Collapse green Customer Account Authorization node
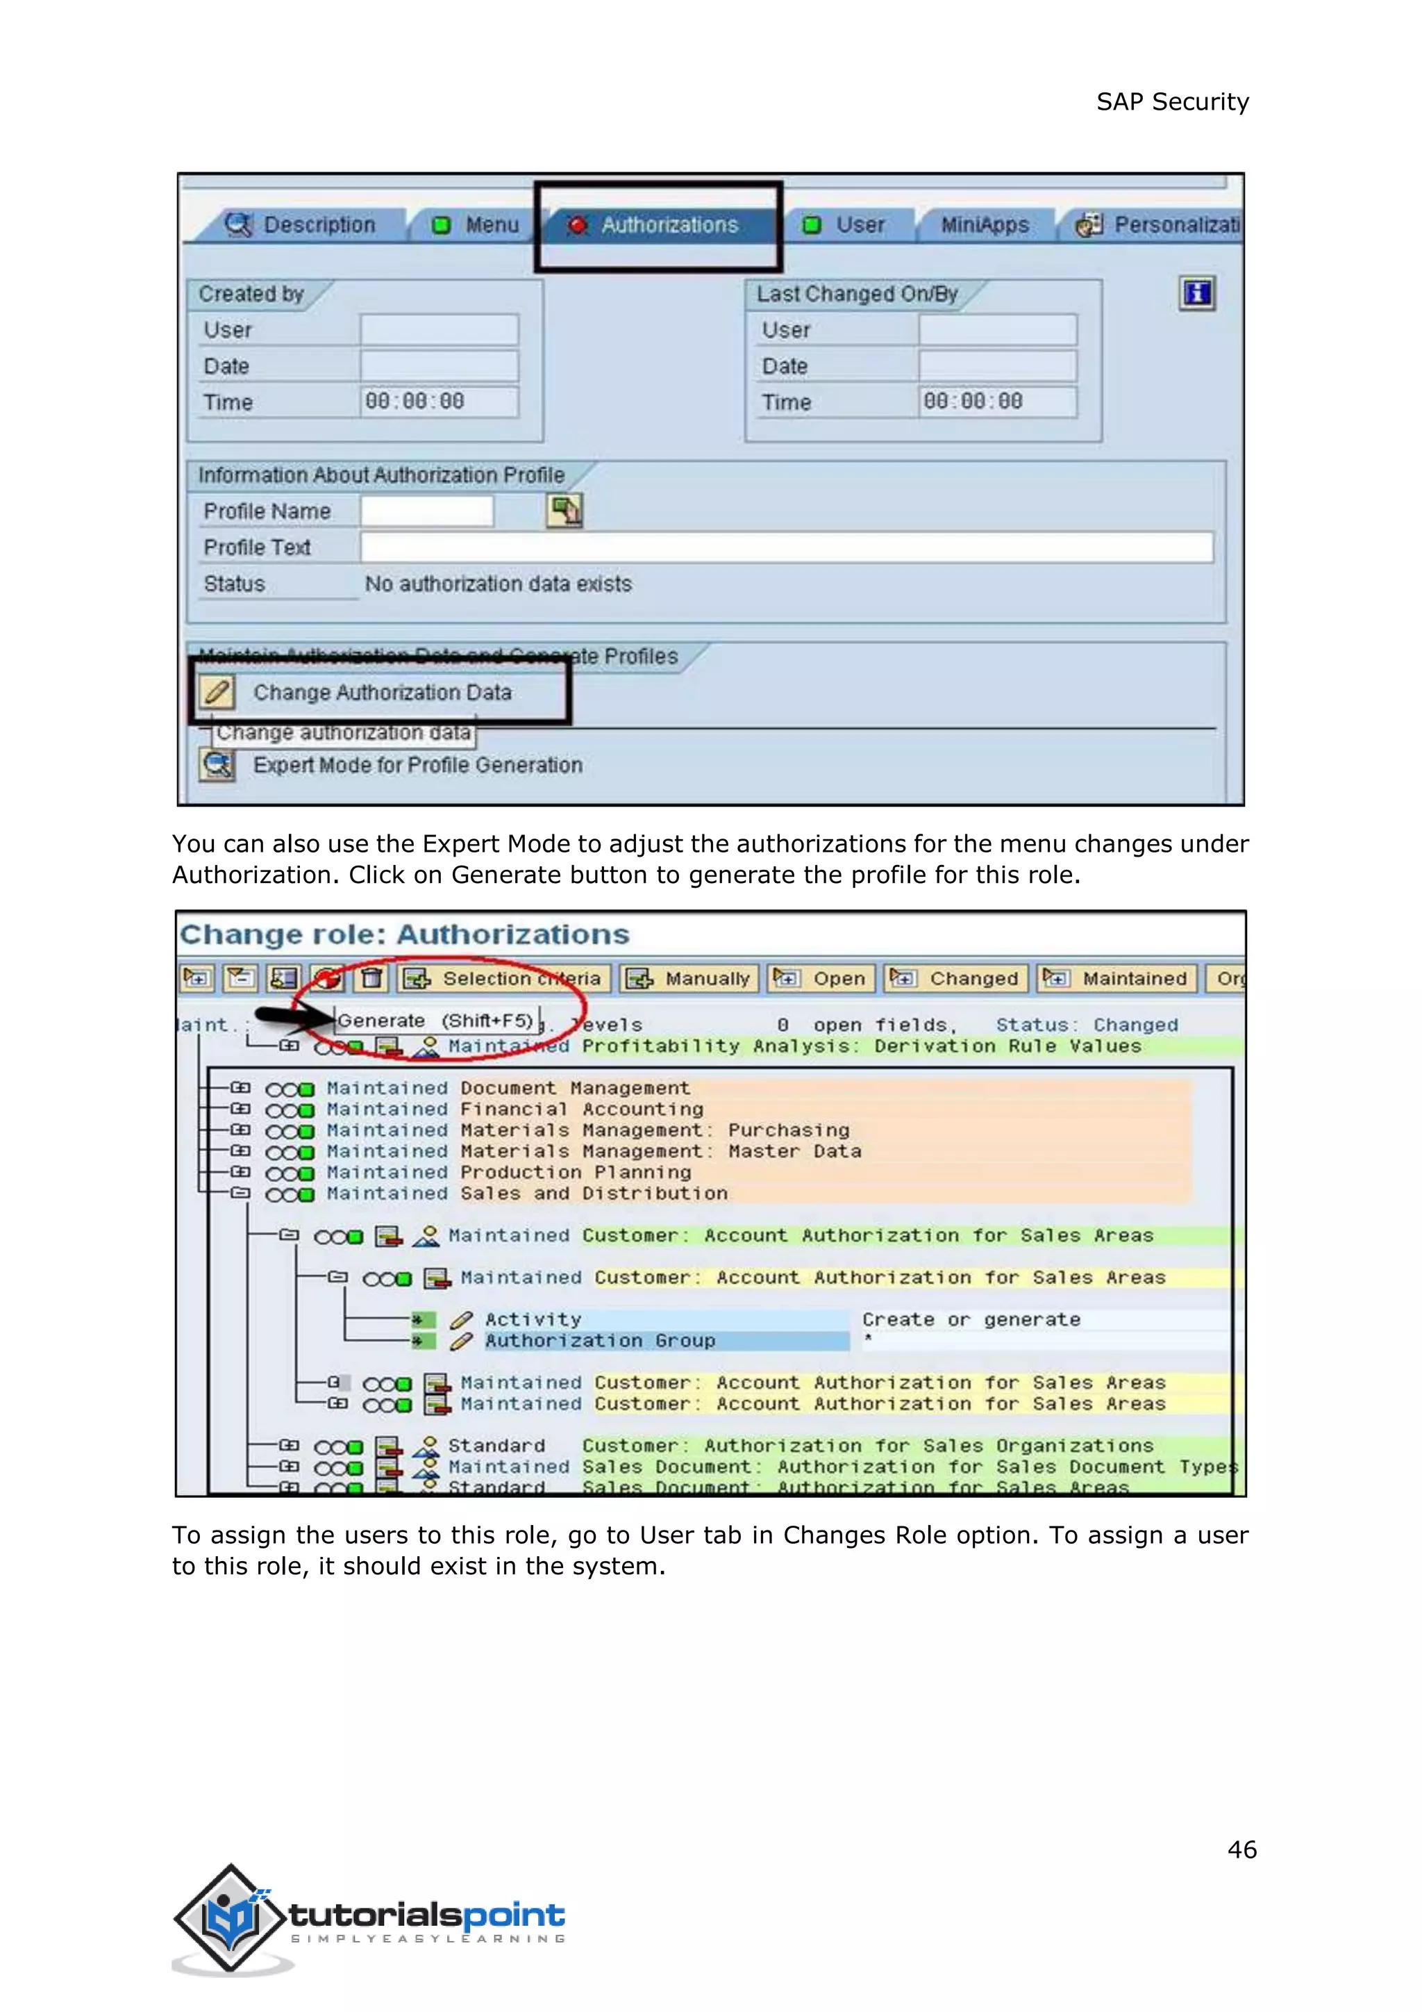This screenshot has height=2012, width=1422. click(289, 1235)
